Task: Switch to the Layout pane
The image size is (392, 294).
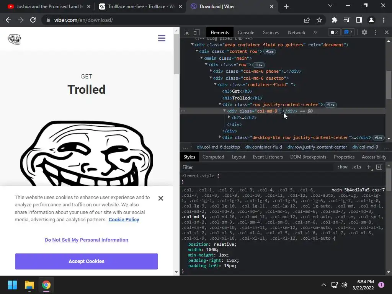Action: pyautogui.click(x=238, y=157)
